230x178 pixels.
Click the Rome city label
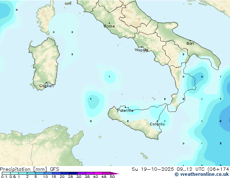pyautogui.click(x=109, y=26)
